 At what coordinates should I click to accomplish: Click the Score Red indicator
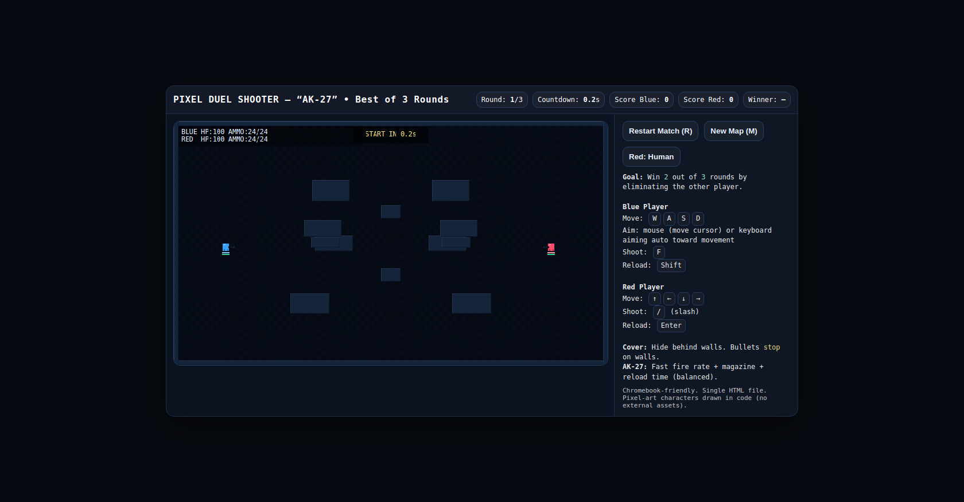click(x=708, y=100)
